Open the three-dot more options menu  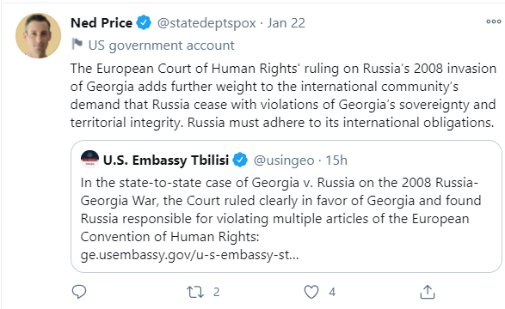[494, 21]
